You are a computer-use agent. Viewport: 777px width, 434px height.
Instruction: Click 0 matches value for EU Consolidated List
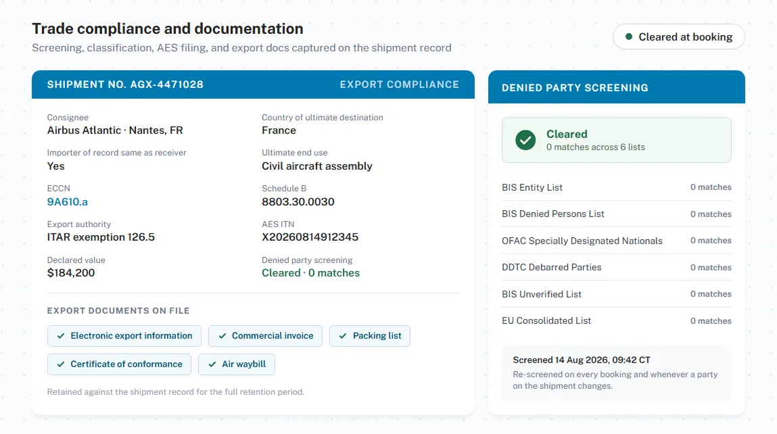pos(711,321)
